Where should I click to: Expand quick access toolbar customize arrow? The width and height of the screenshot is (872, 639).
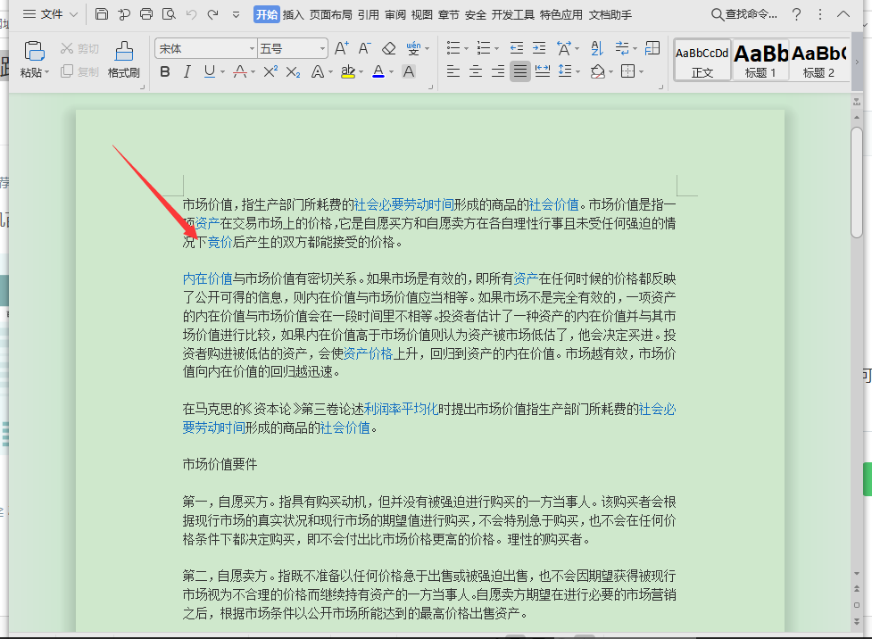pyautogui.click(x=236, y=14)
